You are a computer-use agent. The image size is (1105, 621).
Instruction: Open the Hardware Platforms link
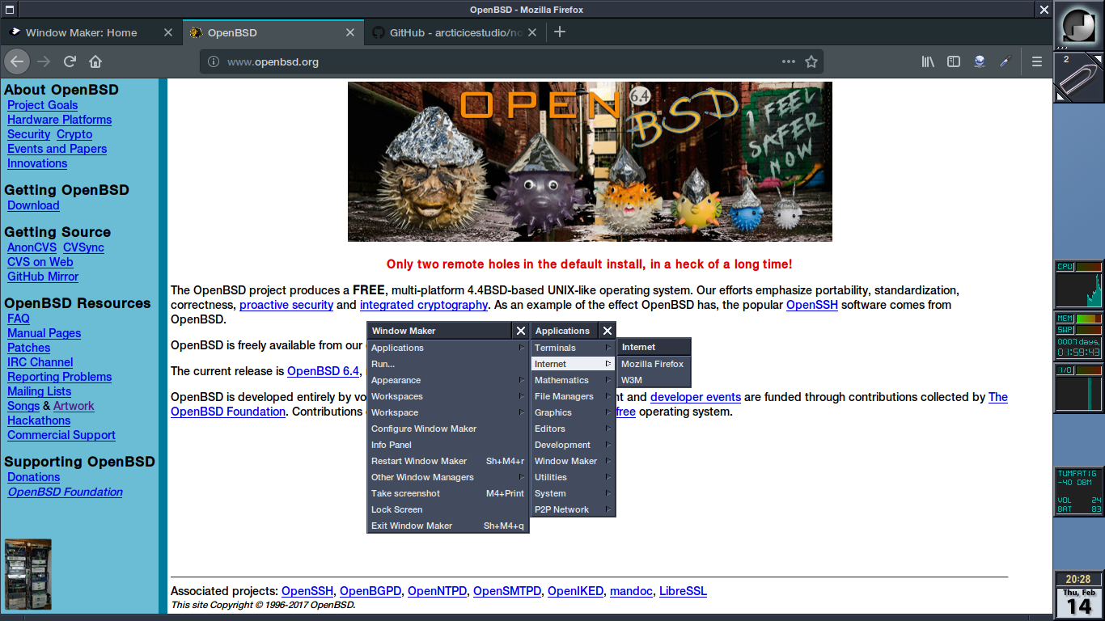[59, 120]
